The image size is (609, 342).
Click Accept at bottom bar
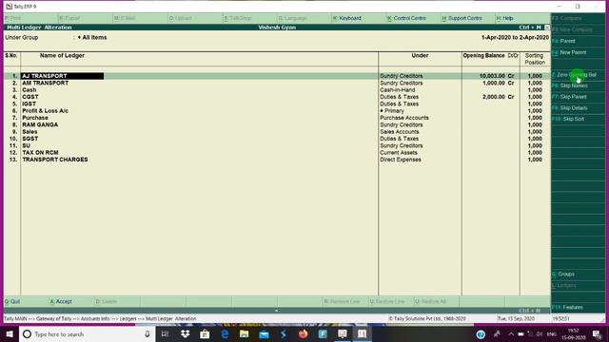[61, 301]
